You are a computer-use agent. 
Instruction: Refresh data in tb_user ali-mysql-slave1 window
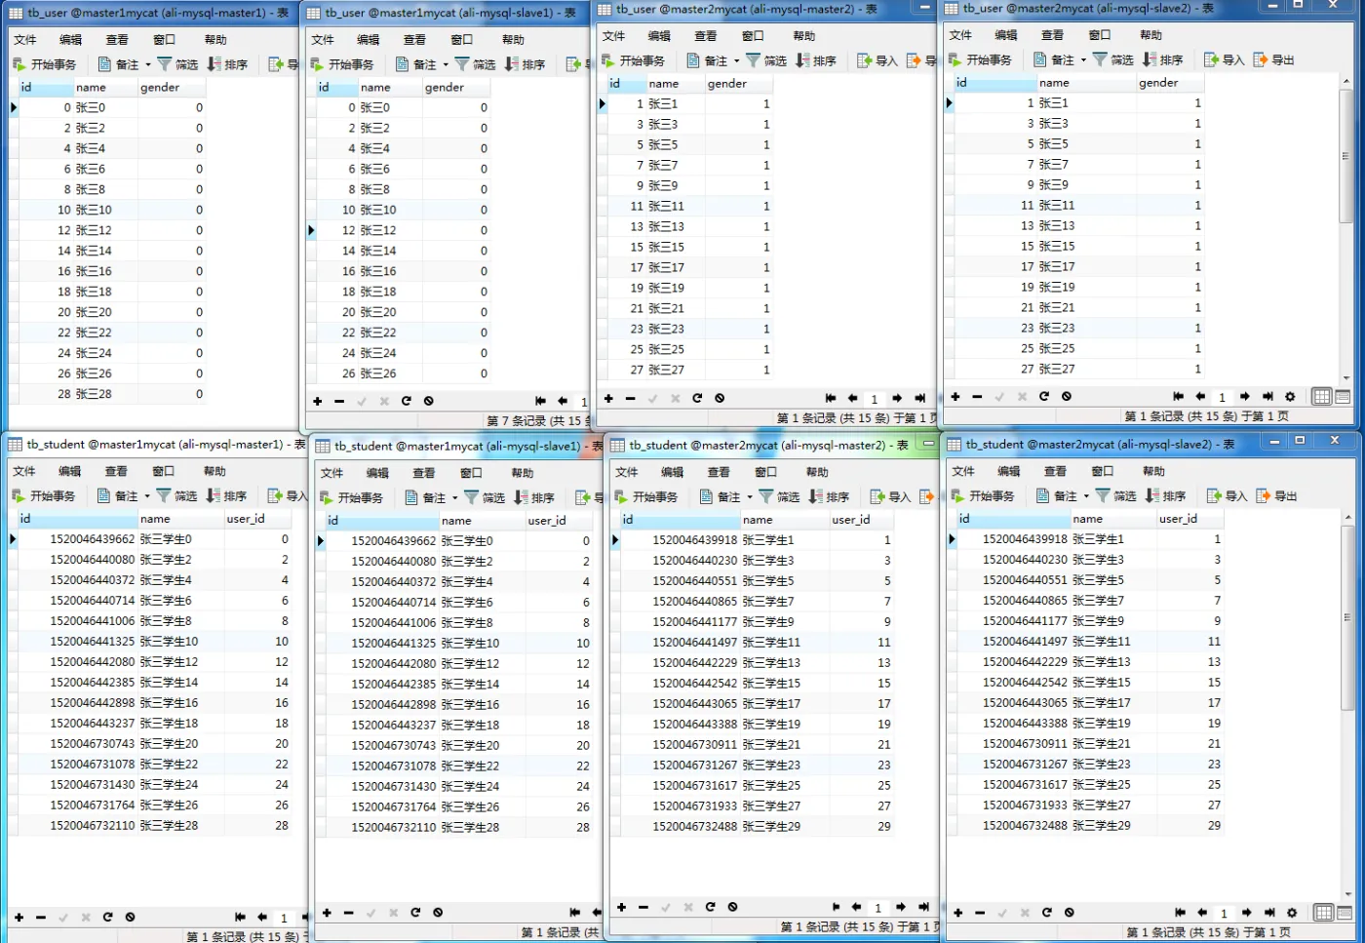(406, 401)
